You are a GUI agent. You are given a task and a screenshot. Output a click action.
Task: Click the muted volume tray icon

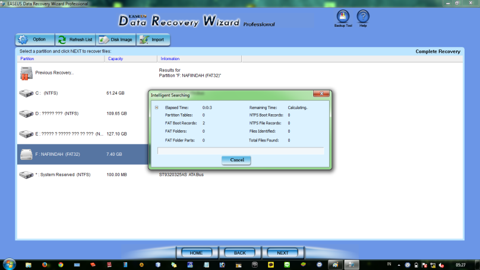[x=441, y=265]
